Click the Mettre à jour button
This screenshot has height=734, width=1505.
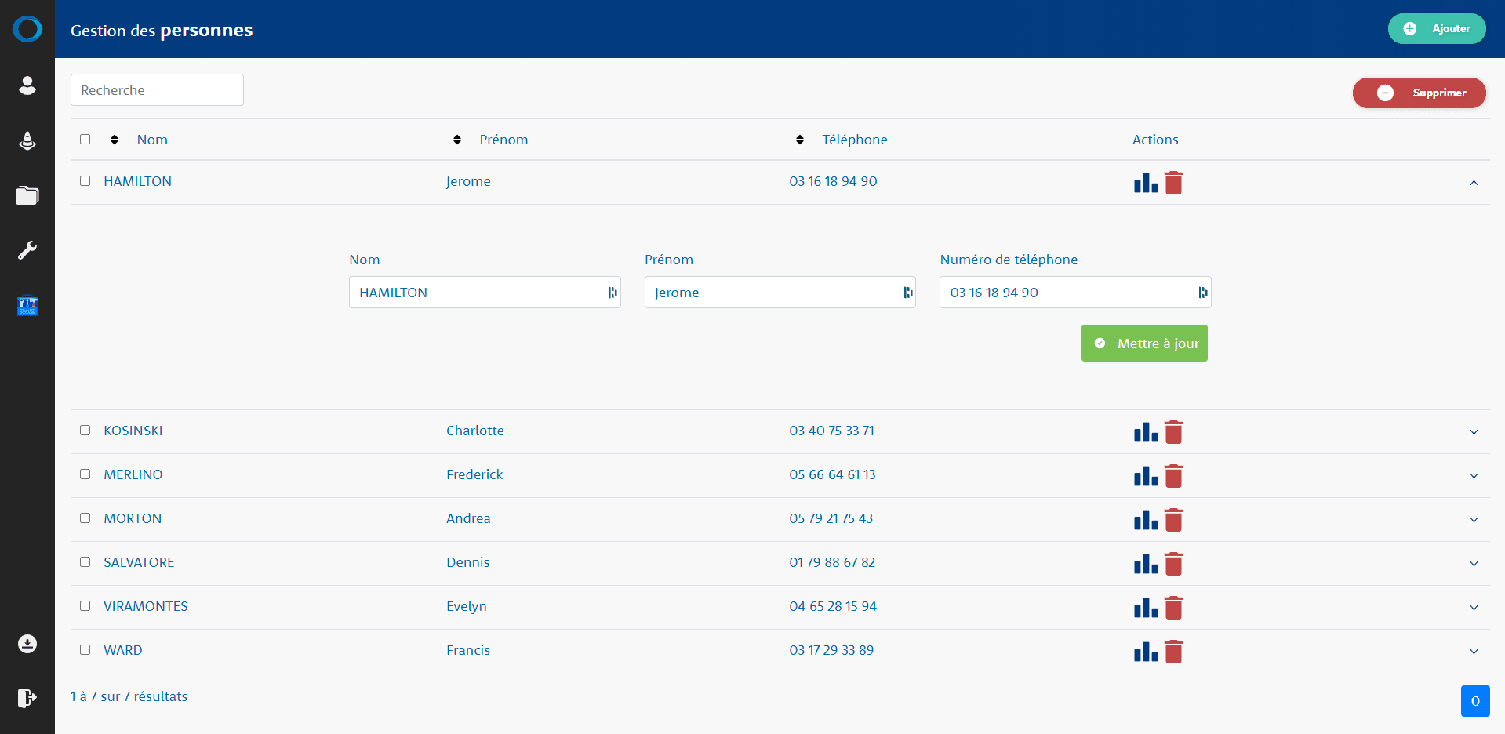tap(1144, 343)
